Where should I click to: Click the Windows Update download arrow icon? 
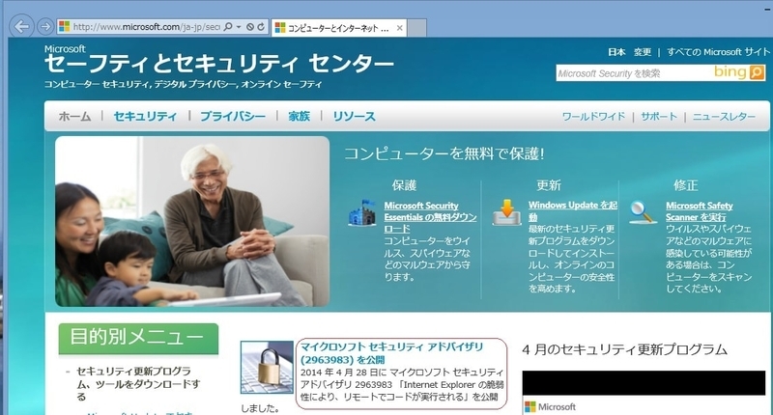[506, 212]
